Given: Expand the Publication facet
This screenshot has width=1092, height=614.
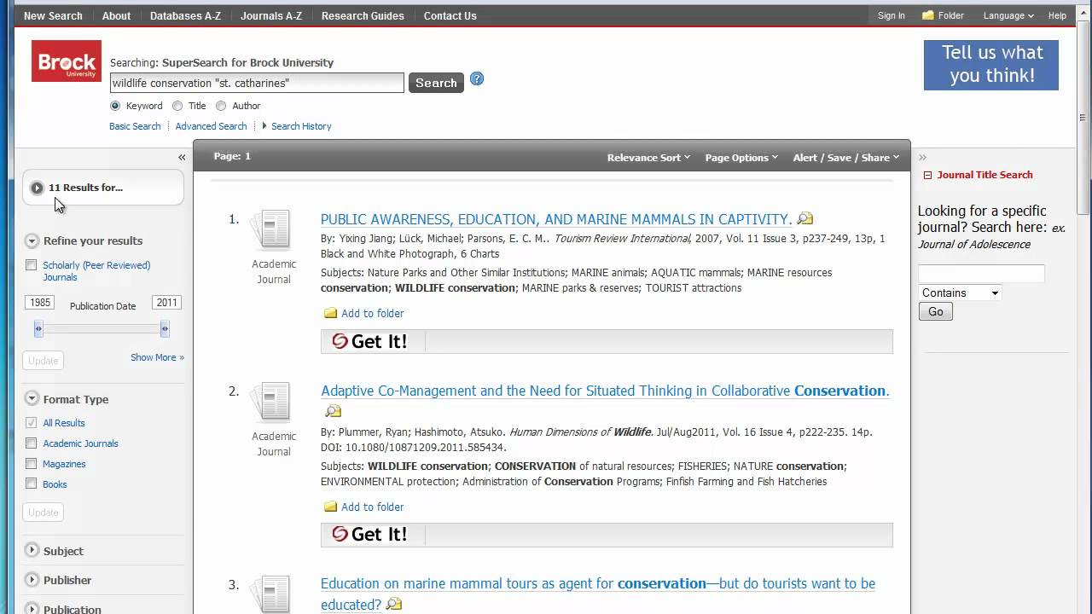Looking at the screenshot, I should click(32, 608).
